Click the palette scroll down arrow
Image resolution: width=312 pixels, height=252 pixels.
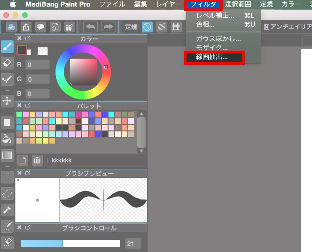(x=141, y=151)
